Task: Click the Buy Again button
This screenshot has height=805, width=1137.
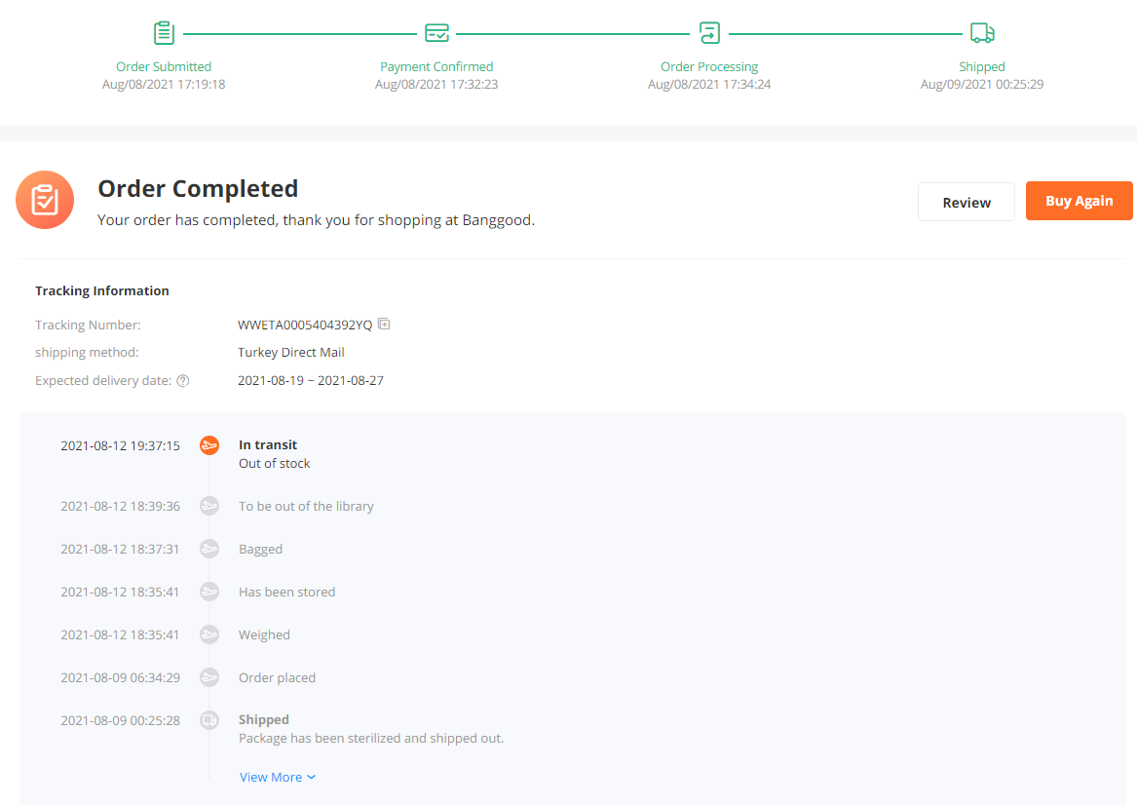Action: 1079,201
